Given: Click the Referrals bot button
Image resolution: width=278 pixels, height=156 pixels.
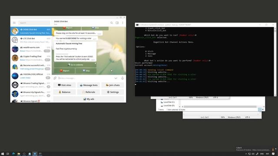Looking at the screenshot, I should click(x=89, y=92).
